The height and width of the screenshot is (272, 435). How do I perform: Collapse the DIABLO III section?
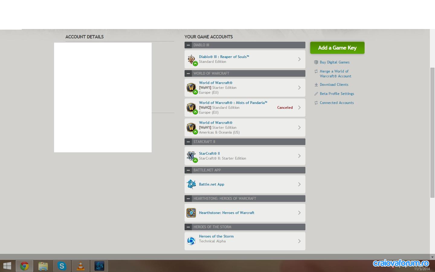188,45
